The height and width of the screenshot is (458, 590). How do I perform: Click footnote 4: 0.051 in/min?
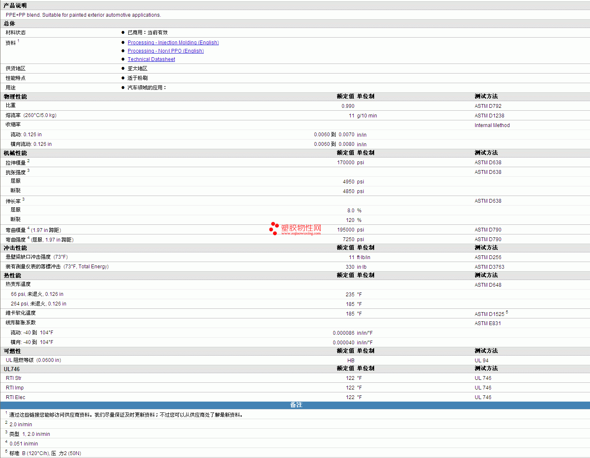coord(23,444)
